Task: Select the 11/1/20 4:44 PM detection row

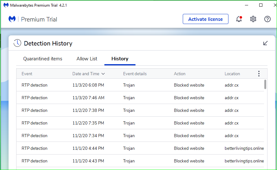Action: point(140,148)
